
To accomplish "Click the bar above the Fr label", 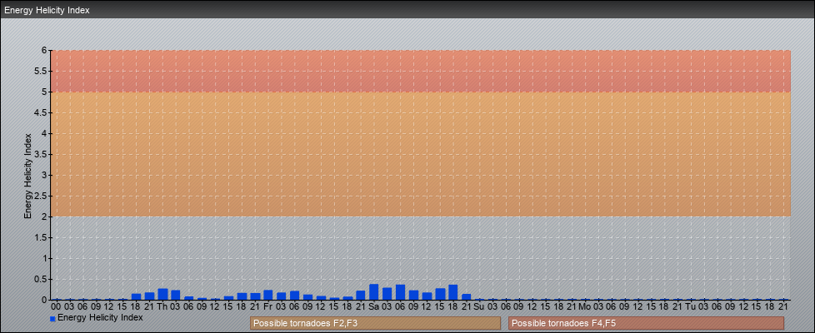I will pos(268,295).
